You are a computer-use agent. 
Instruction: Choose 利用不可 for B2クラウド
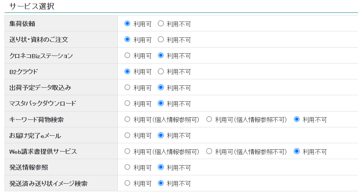point(161,71)
